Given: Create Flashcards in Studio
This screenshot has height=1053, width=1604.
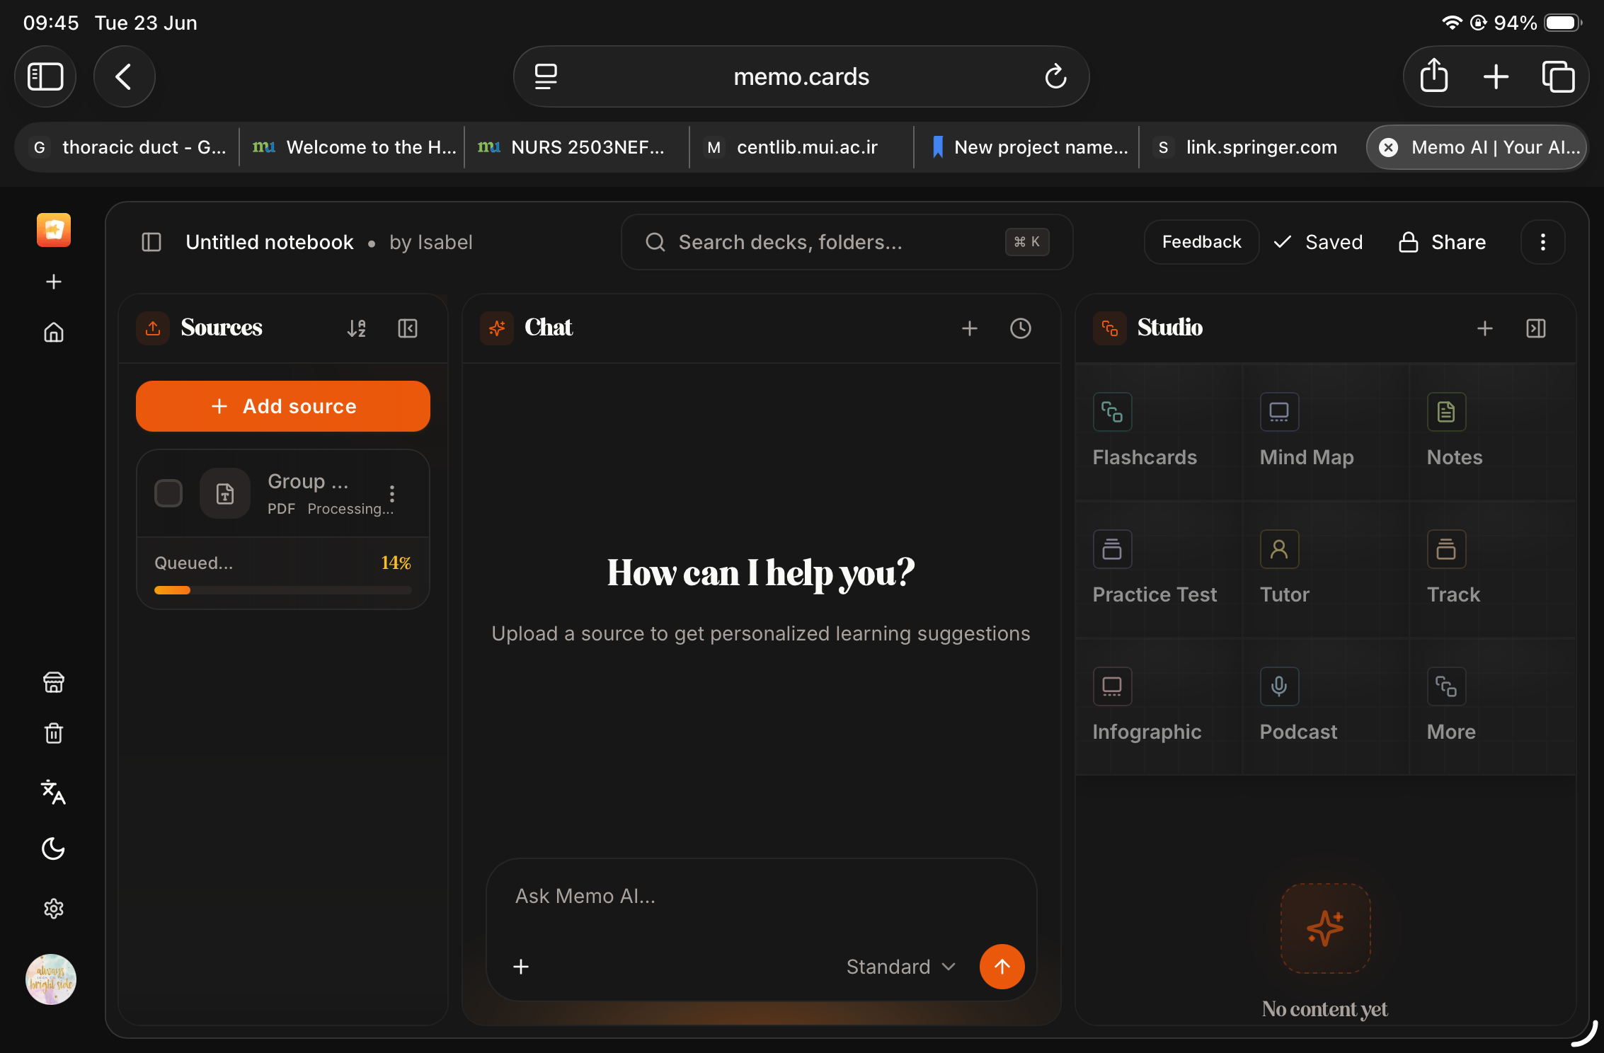Looking at the screenshot, I should tap(1159, 432).
